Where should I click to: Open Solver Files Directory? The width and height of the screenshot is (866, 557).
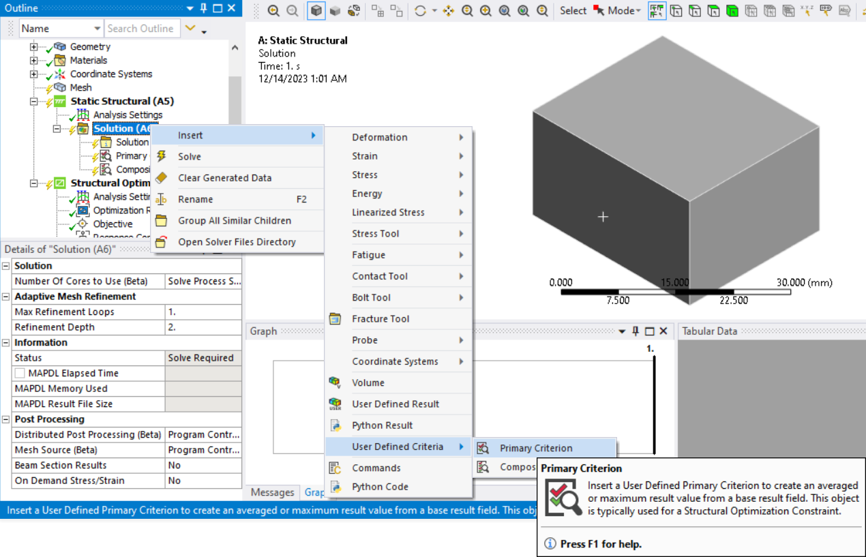[237, 242]
